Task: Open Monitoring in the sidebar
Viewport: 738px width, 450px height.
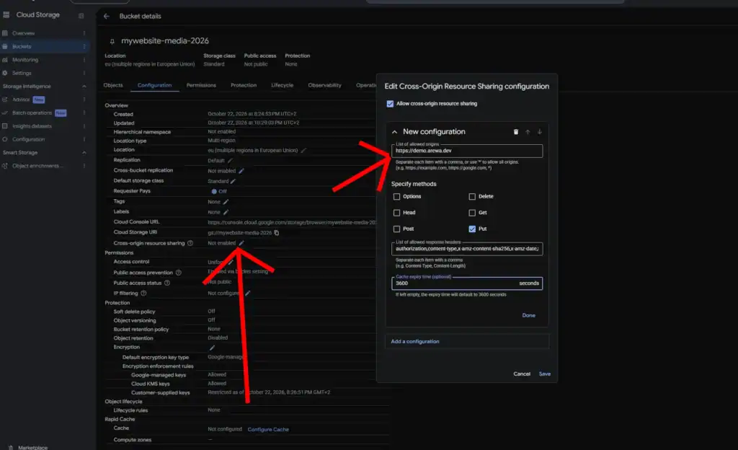Action: tap(25, 60)
